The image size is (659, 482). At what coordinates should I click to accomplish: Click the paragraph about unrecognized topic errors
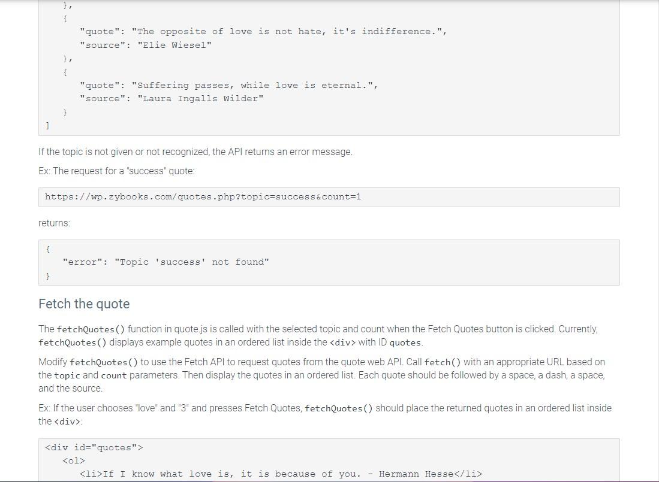(195, 151)
